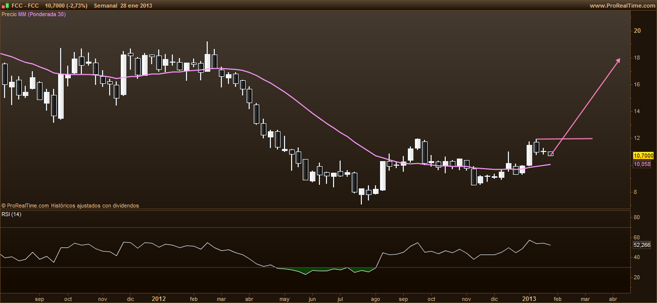
Task: Click the jul label on time axis
Action: (340, 298)
